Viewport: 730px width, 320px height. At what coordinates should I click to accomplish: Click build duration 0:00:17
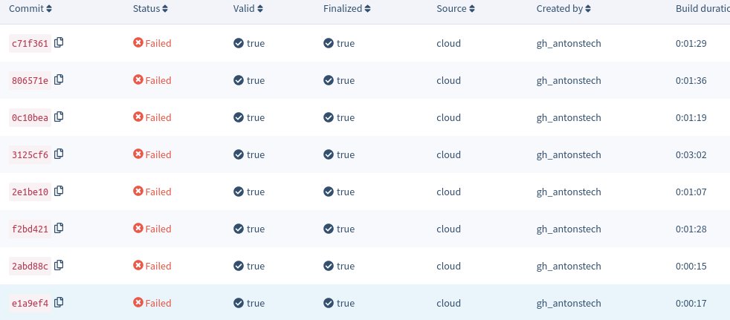coord(691,303)
